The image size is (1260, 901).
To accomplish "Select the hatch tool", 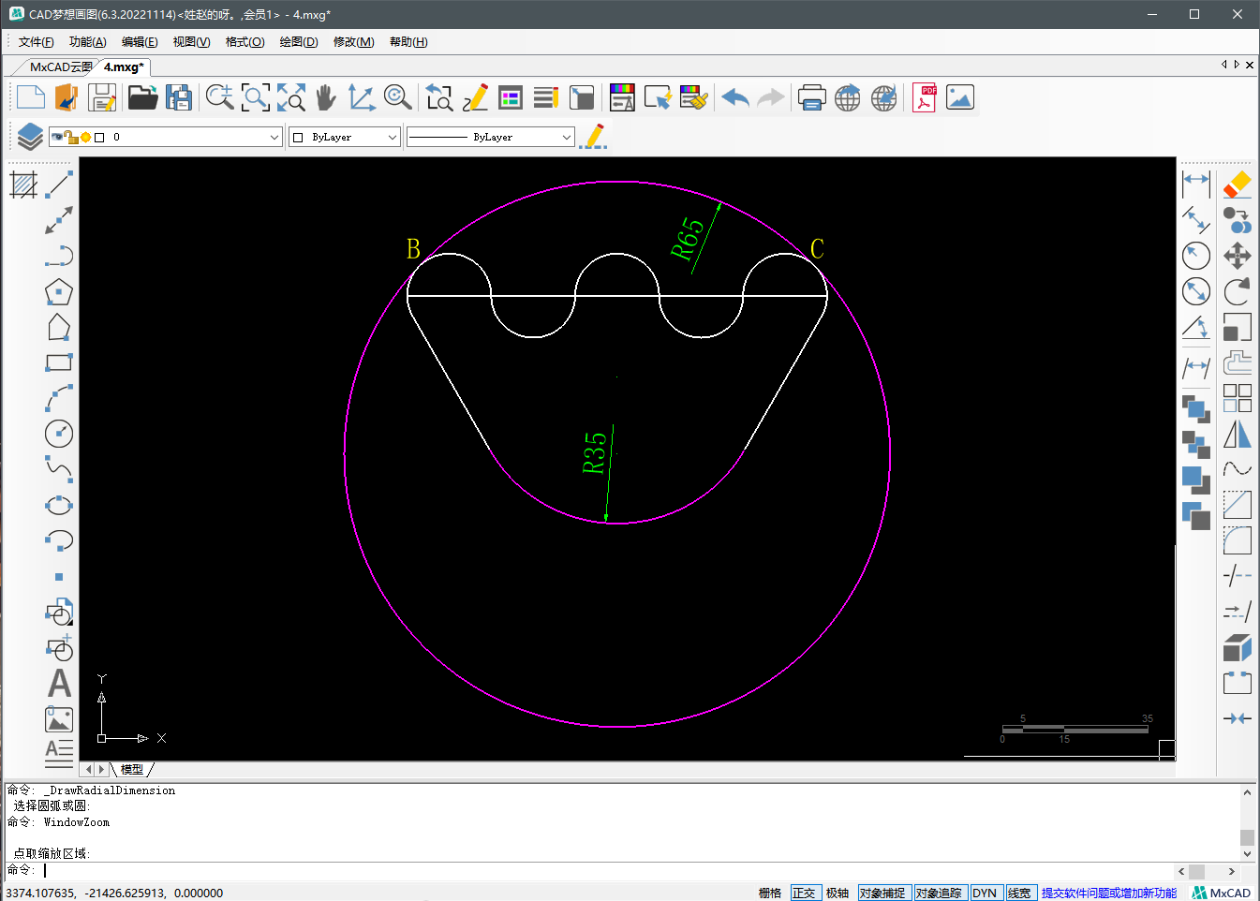I will [x=23, y=185].
